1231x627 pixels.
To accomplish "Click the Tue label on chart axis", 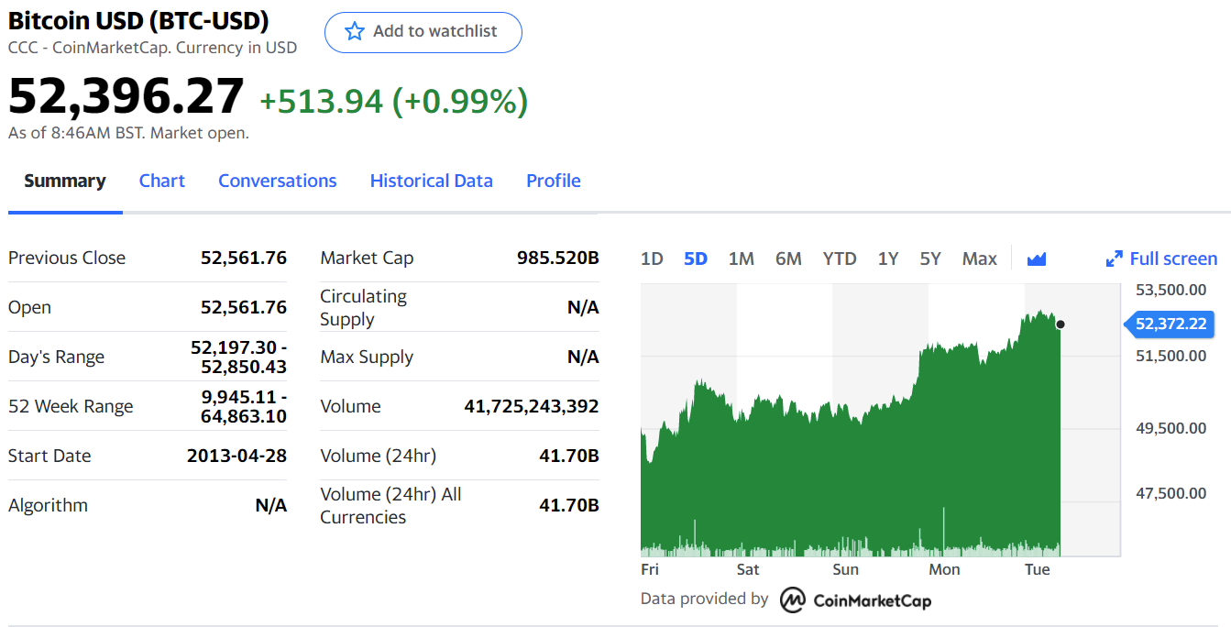I will 1038,569.
